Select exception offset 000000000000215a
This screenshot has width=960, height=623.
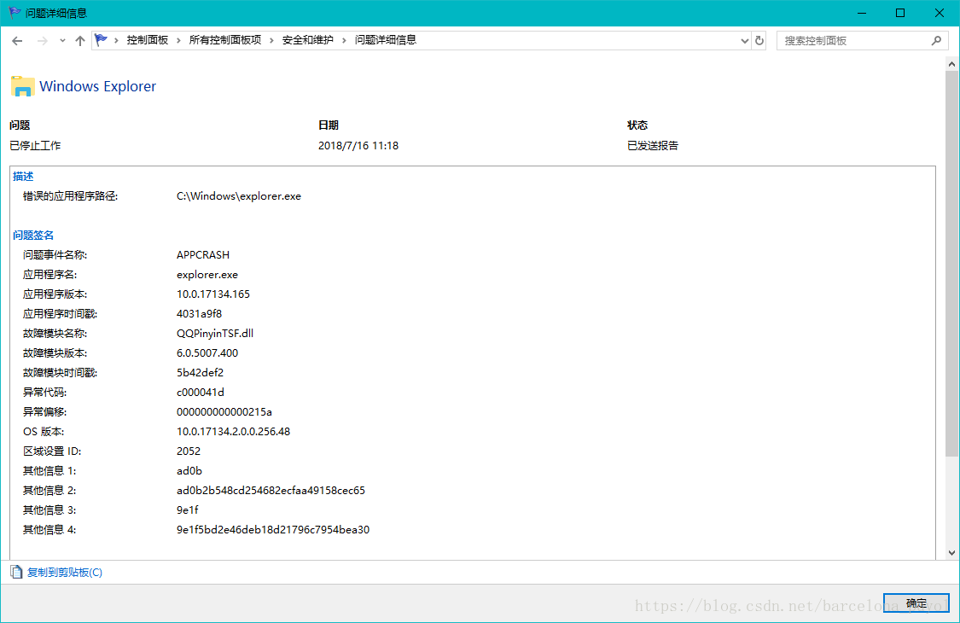point(224,411)
